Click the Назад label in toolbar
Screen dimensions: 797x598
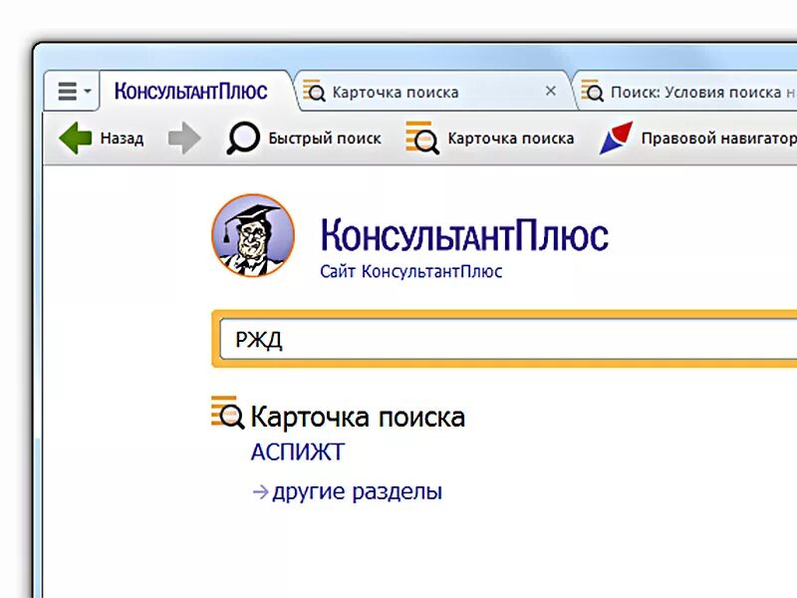point(122,139)
